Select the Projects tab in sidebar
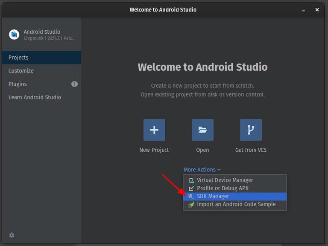328x246 pixels. coord(41,58)
